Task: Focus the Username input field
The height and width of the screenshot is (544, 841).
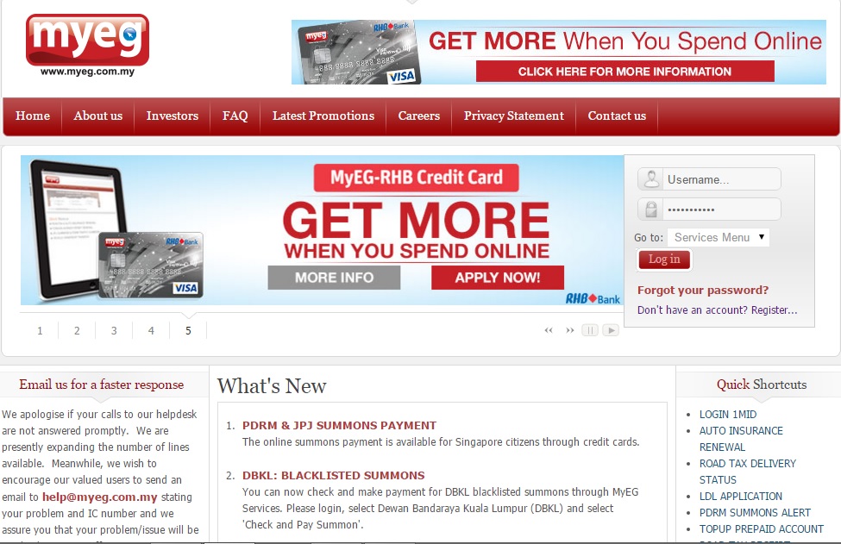Action: (x=721, y=179)
